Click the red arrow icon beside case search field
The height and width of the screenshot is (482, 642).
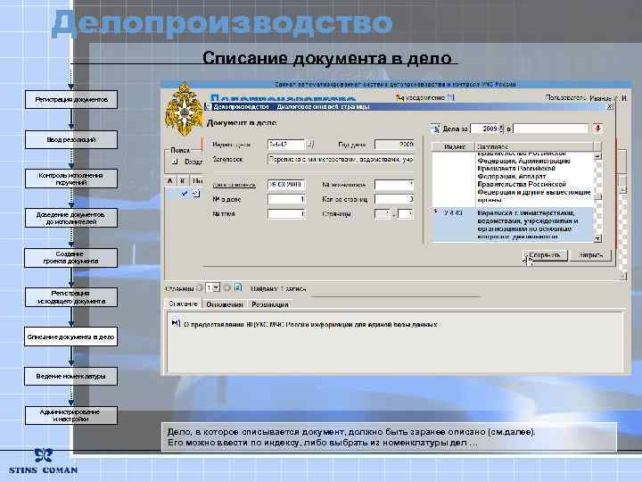pyautogui.click(x=597, y=129)
